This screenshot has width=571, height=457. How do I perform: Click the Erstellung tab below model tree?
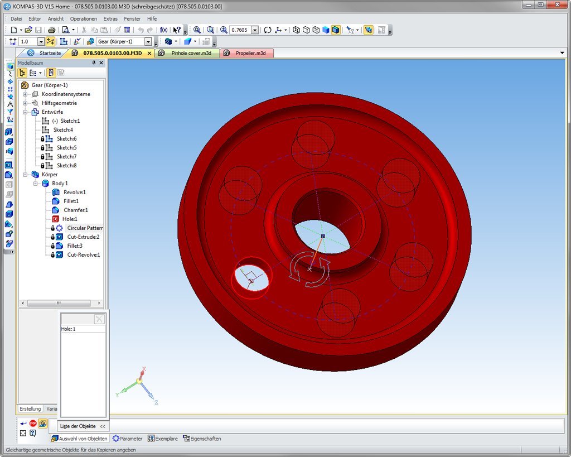coord(30,409)
